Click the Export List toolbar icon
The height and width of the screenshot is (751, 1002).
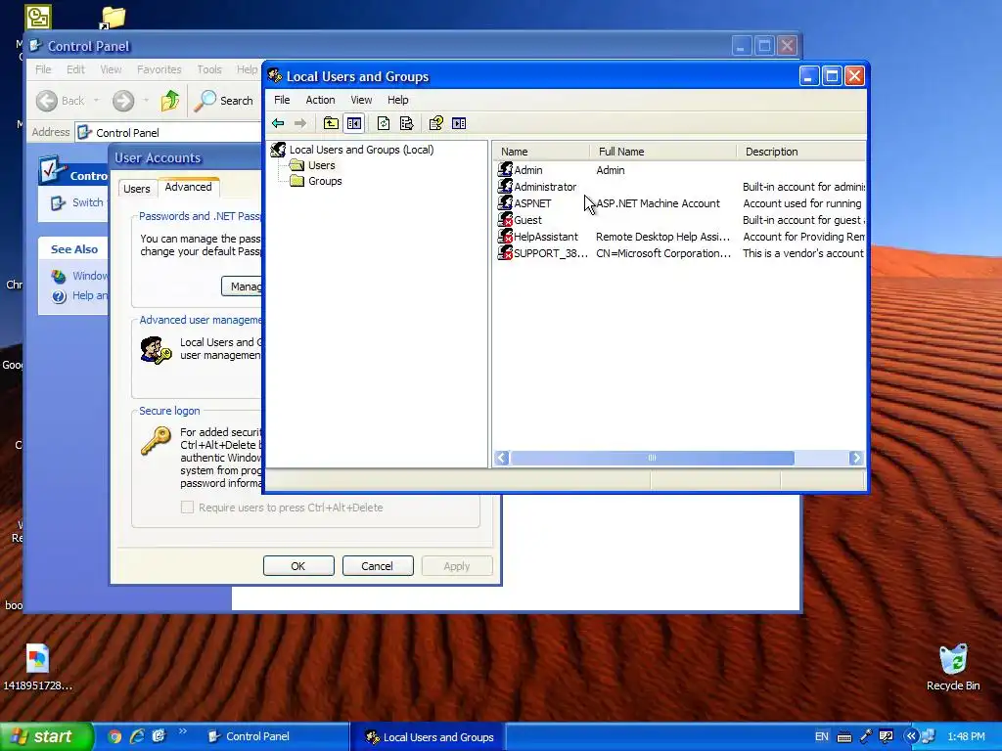click(x=406, y=123)
